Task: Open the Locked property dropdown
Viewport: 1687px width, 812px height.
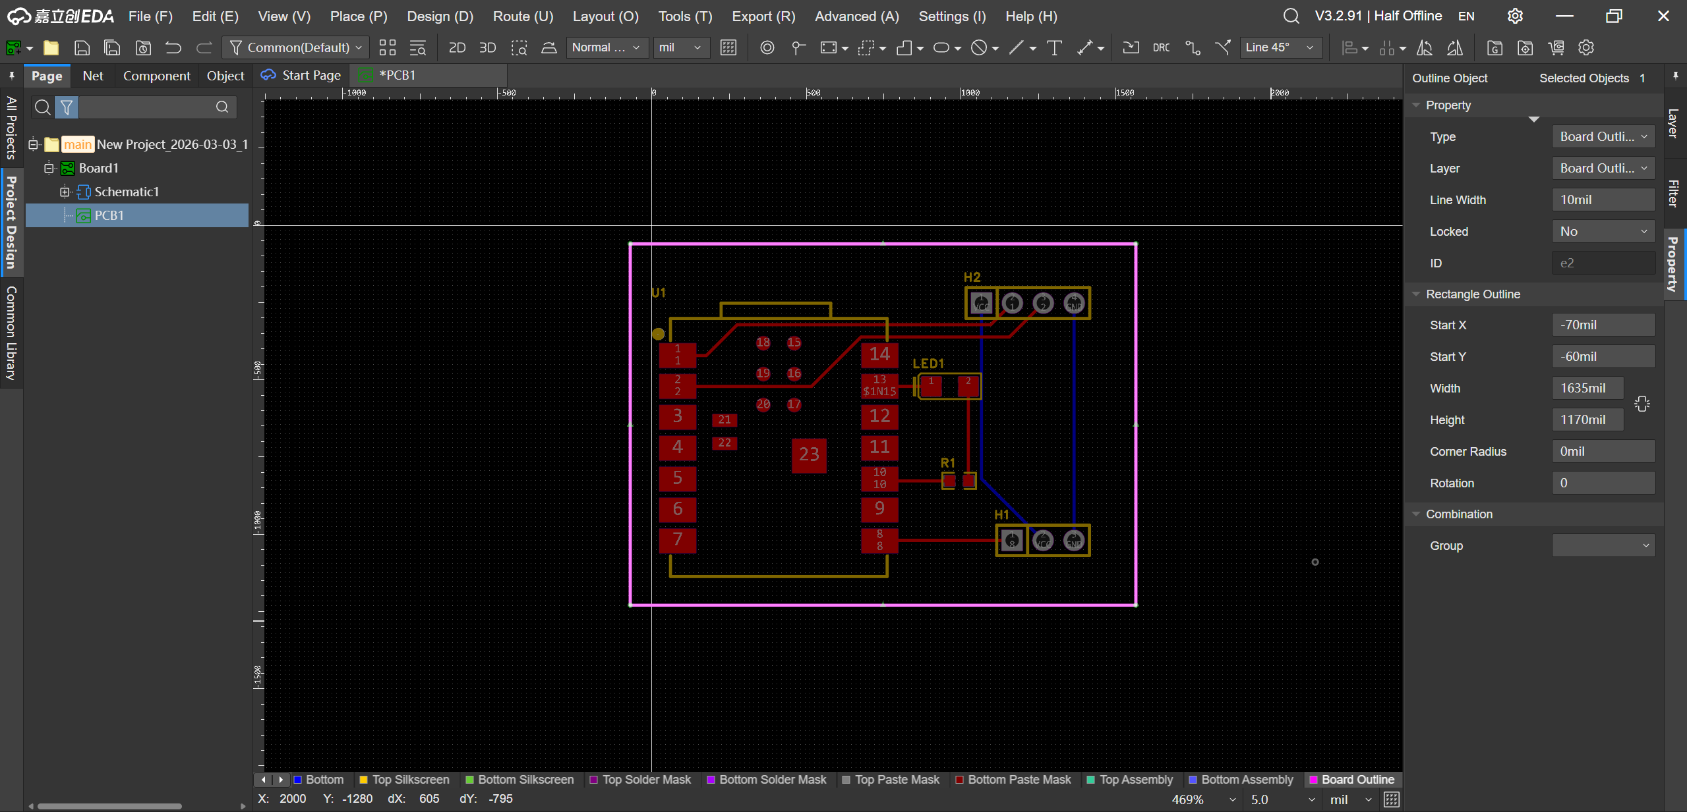Action: pos(1603,231)
